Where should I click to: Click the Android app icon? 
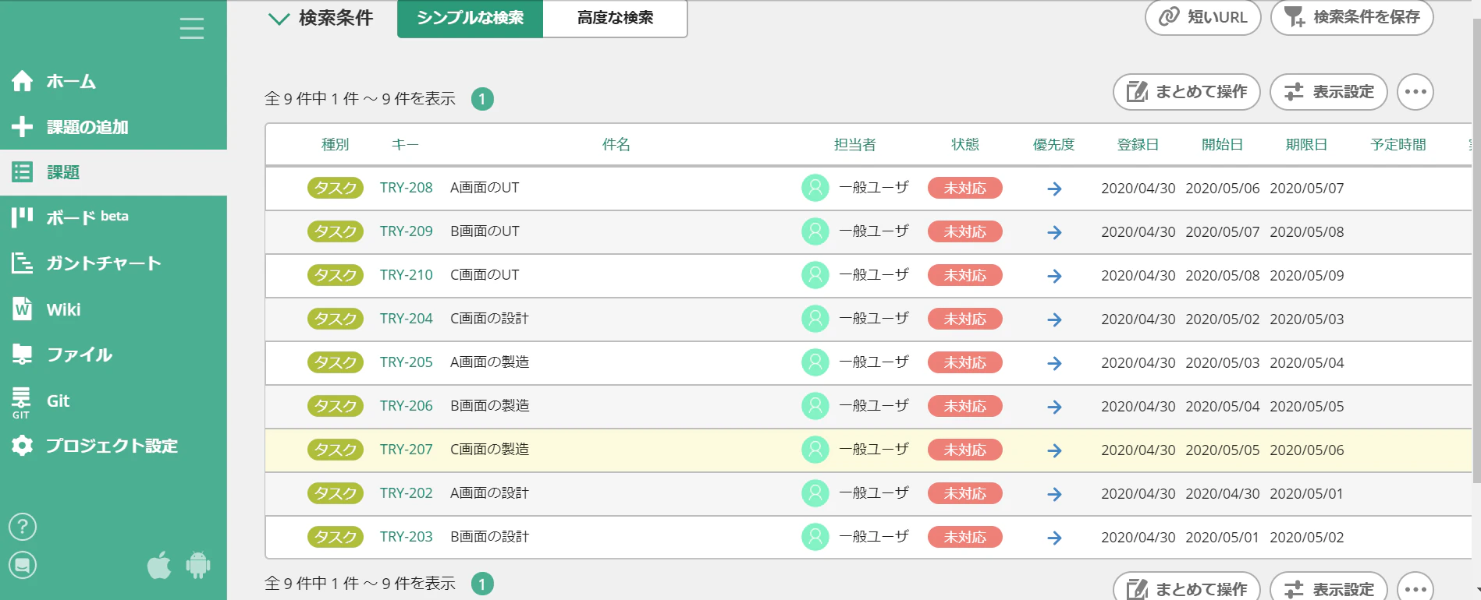click(x=198, y=565)
